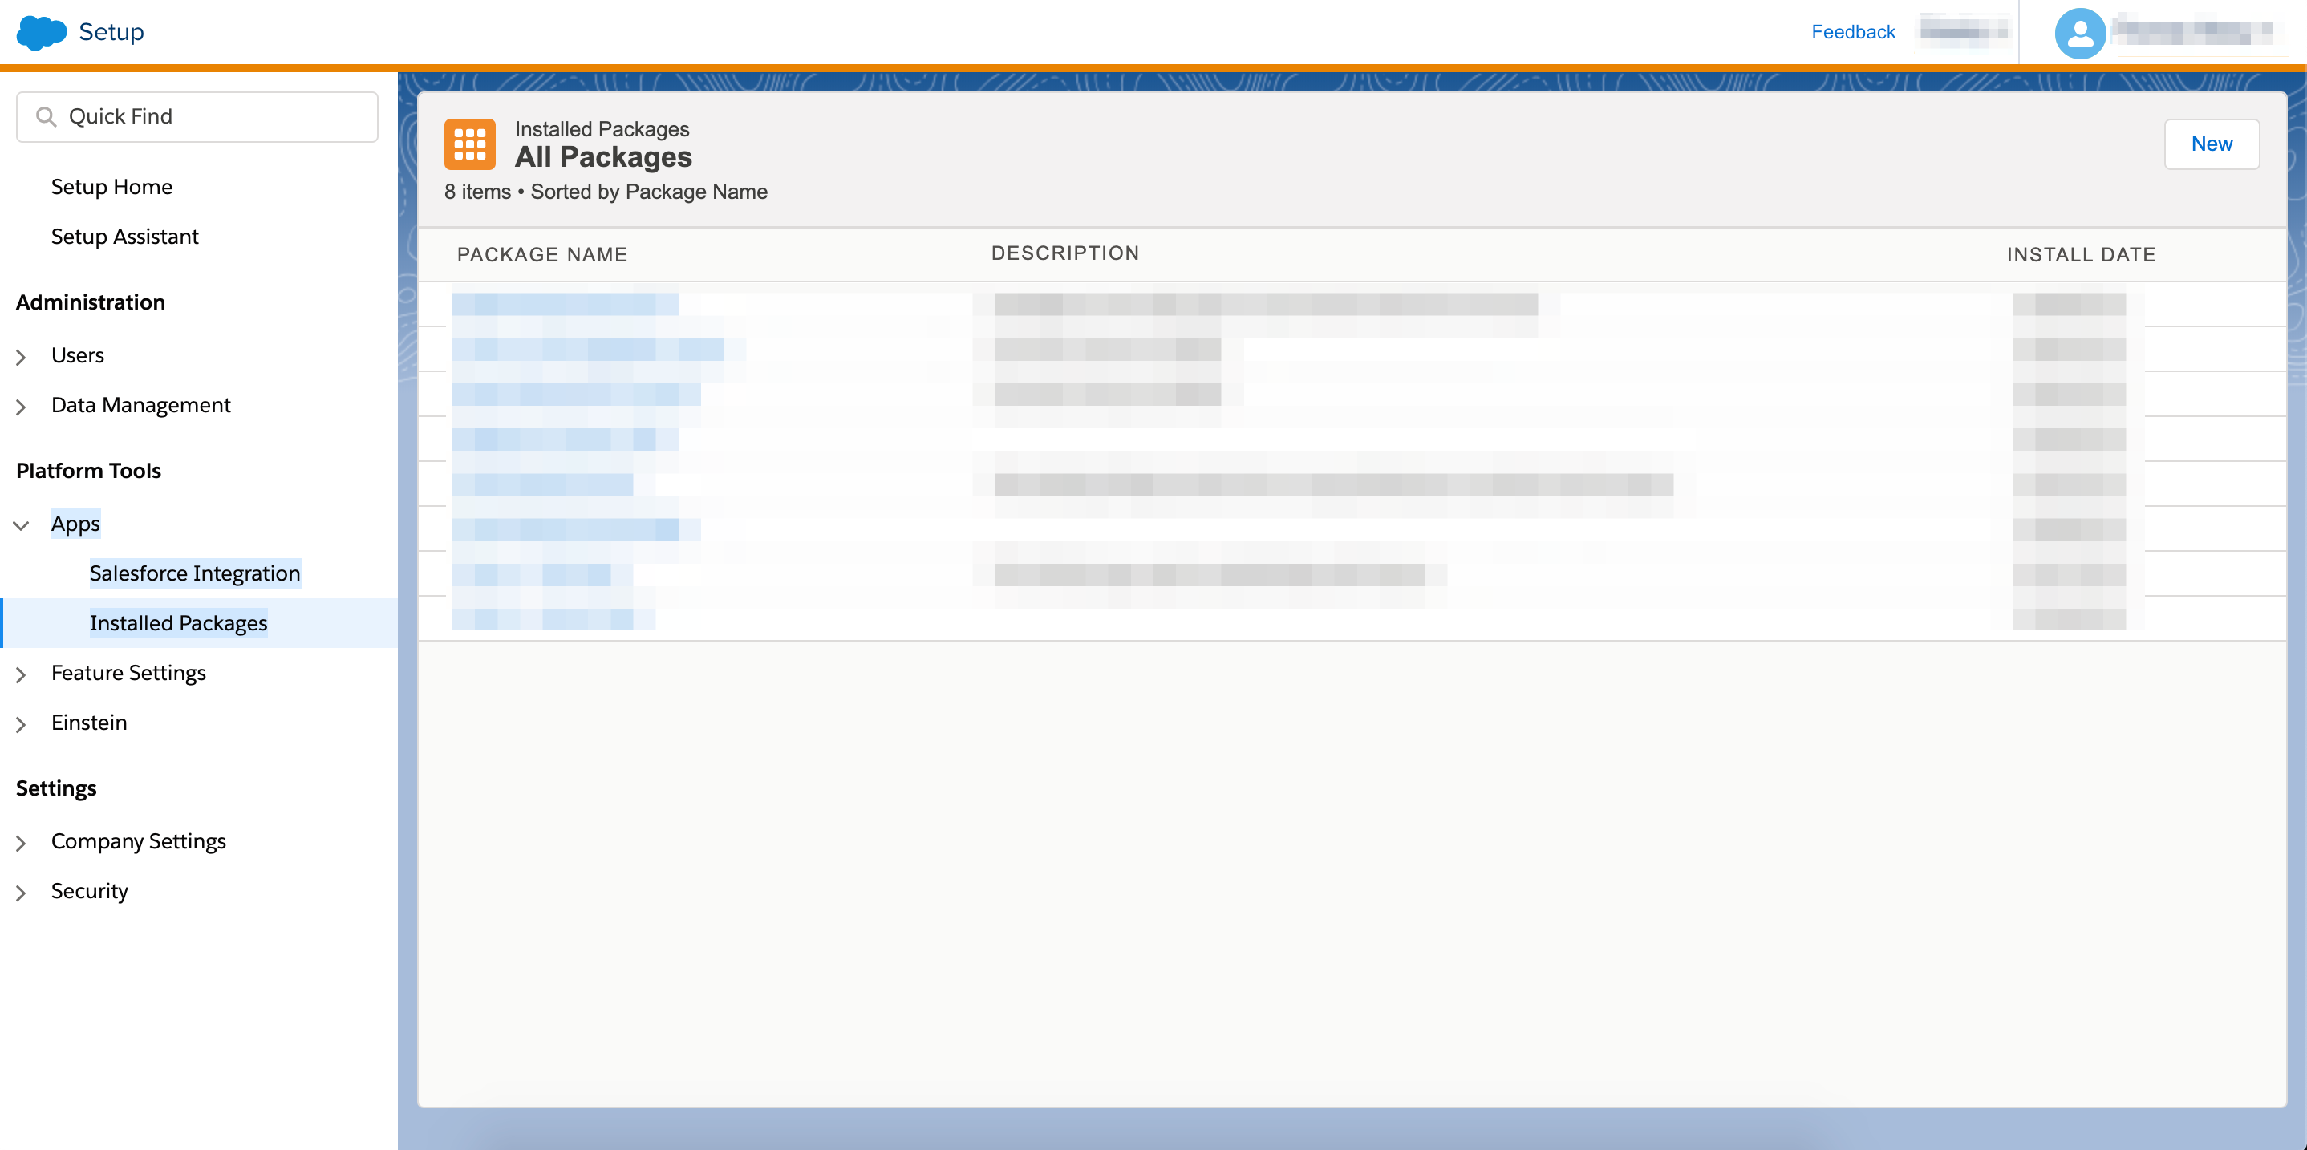Select Installed Packages in the sidebar
Screen dimensions: 2307x1150
177,623
